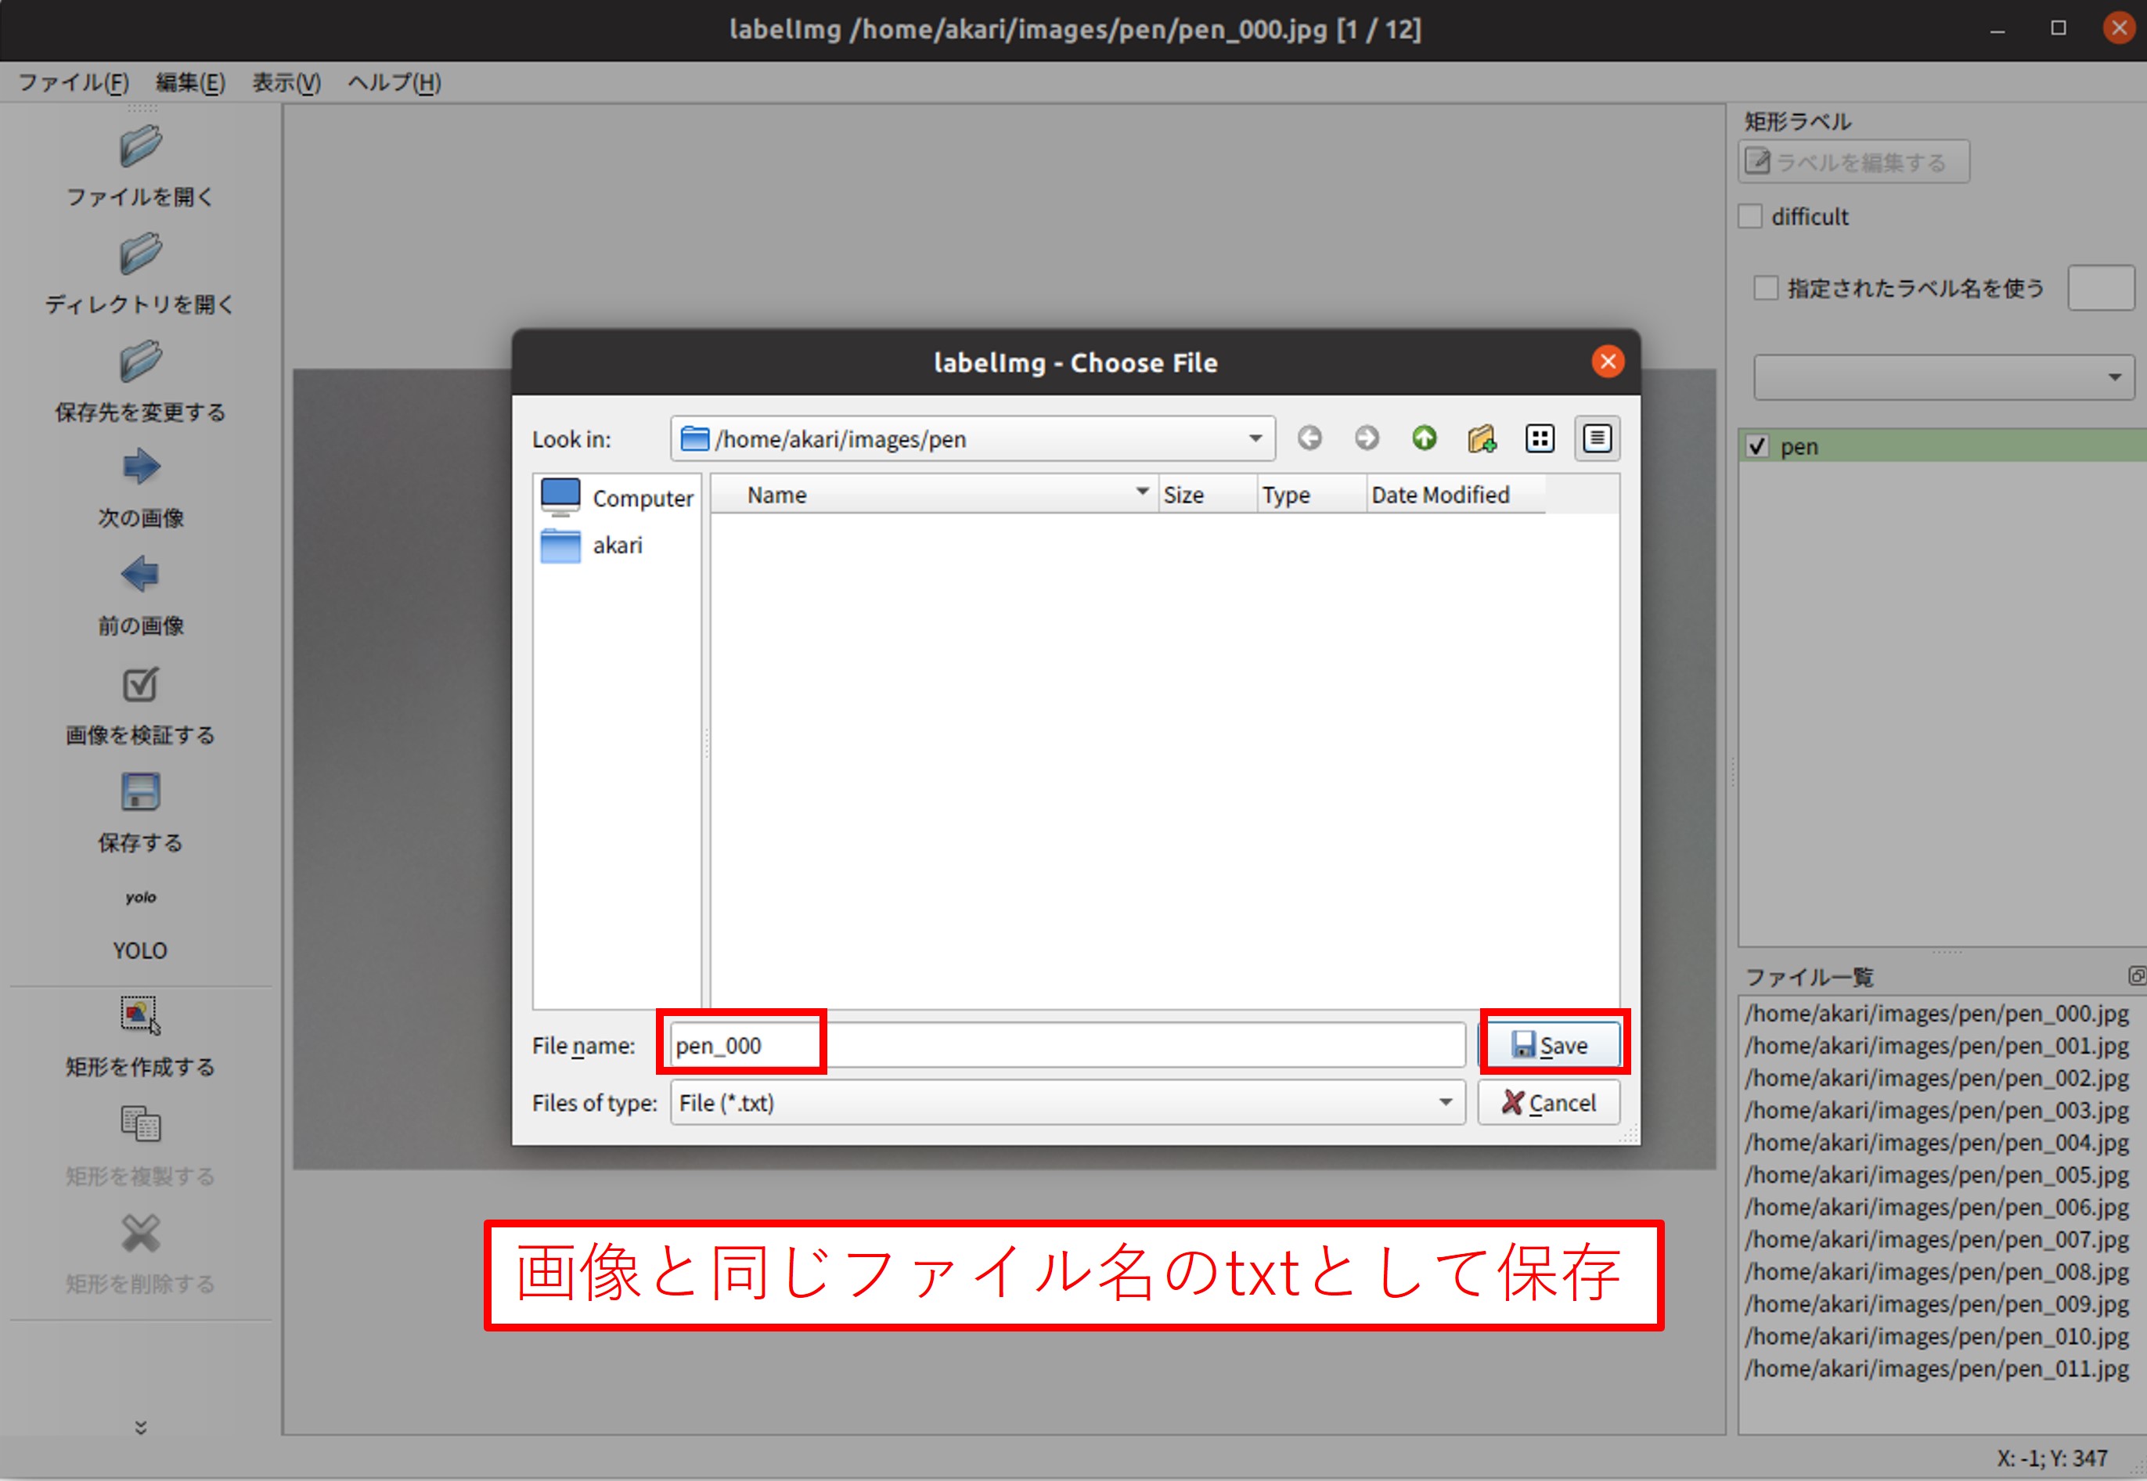Viewport: 2147px width, 1481px height.
Task: Switch to detail view in file dialog
Action: click(x=1596, y=438)
